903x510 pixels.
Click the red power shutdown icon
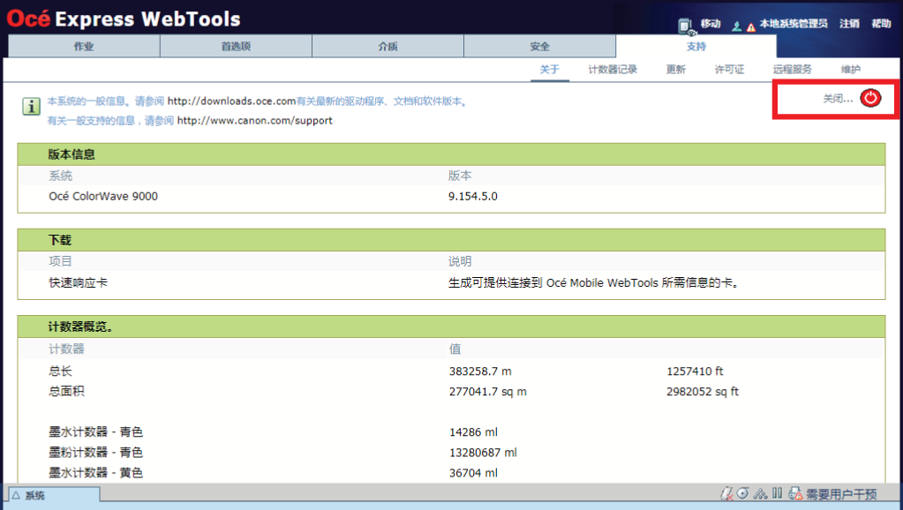point(870,98)
